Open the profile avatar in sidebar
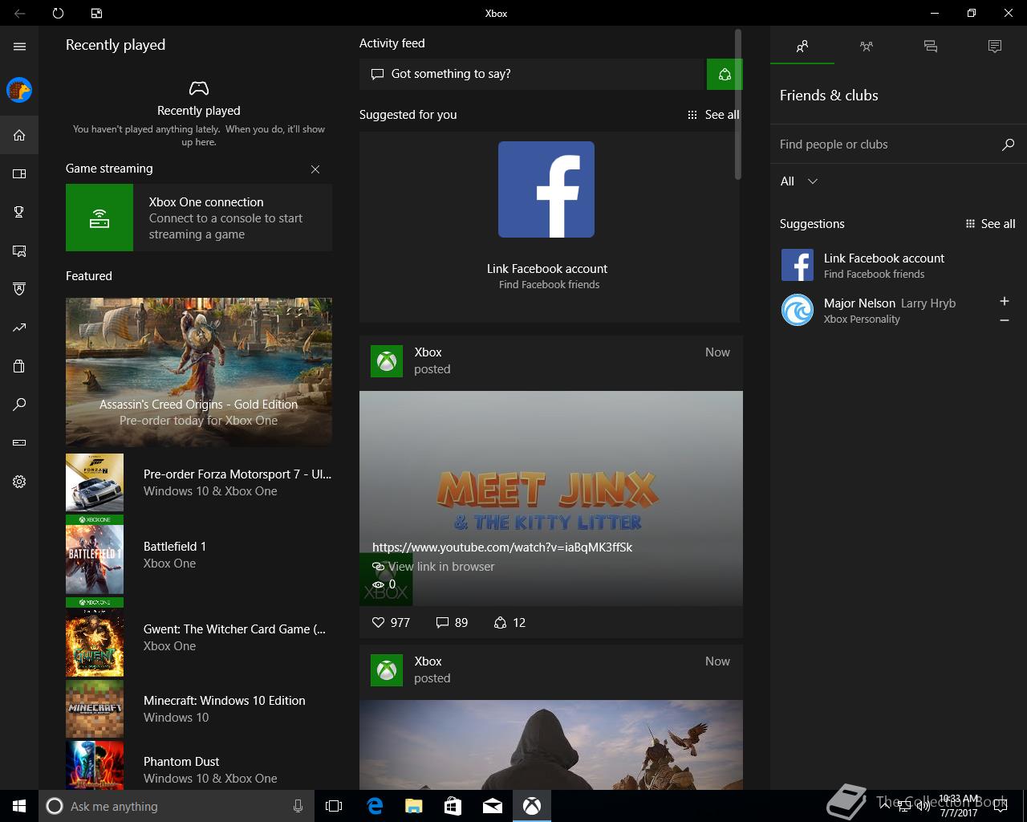The image size is (1027, 822). 19,90
